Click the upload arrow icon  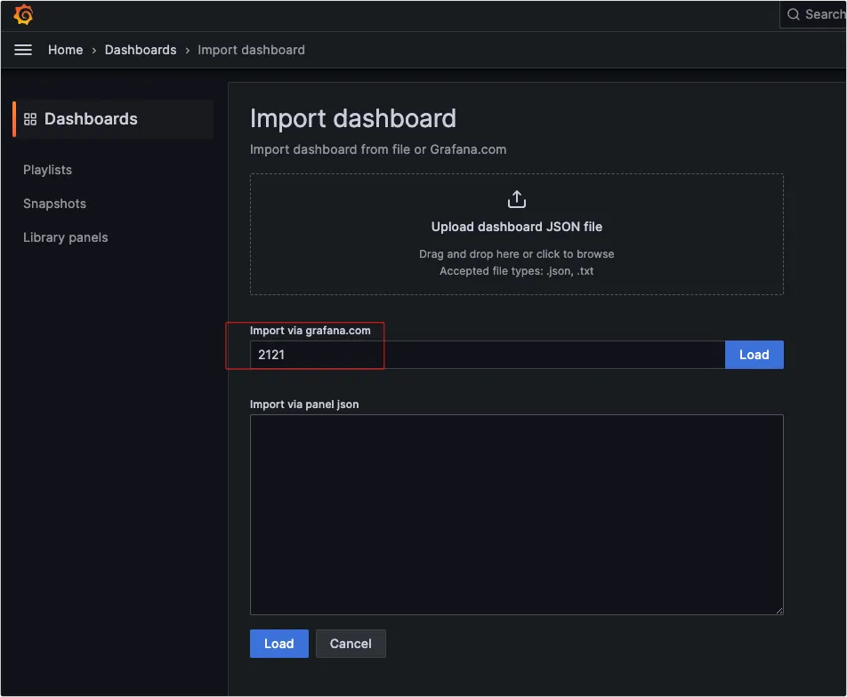(516, 199)
